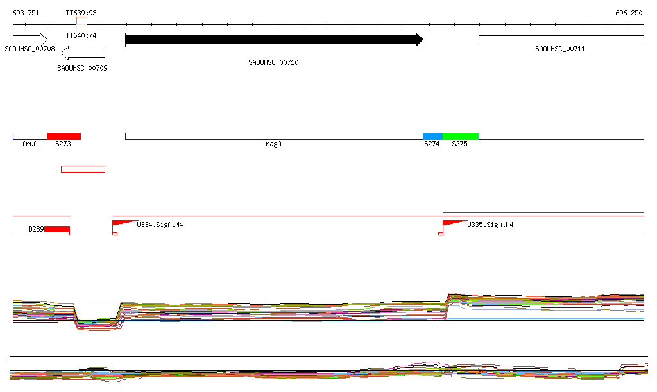
Task: Click the U335.SigA.M4 text label
Action: click(x=490, y=225)
